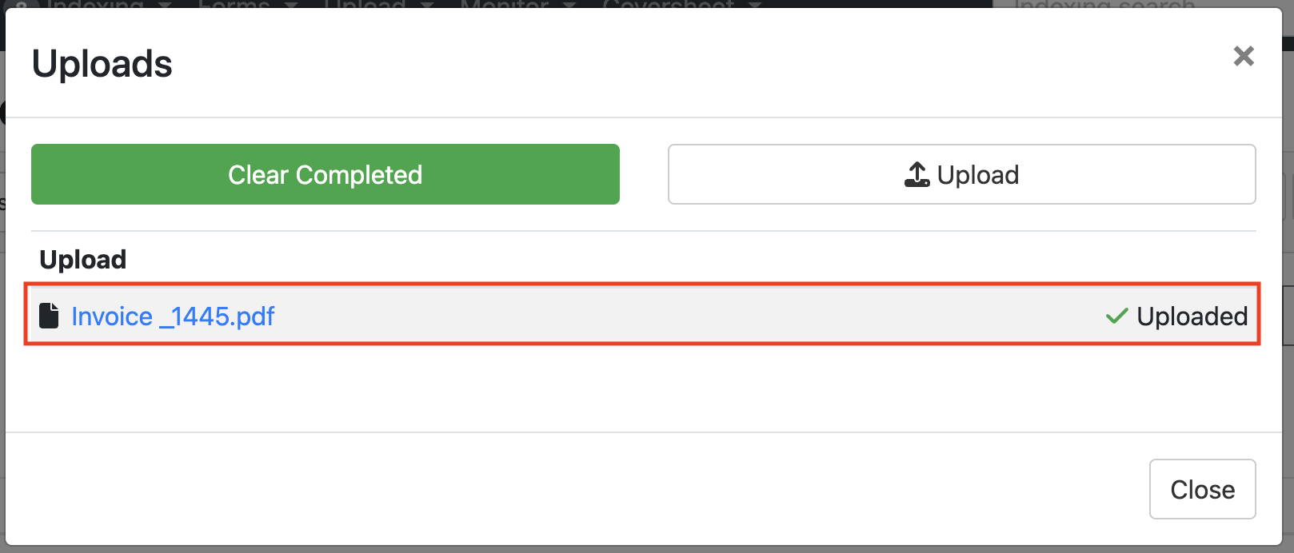Open the Indexing menu in navigation bar

point(96,4)
